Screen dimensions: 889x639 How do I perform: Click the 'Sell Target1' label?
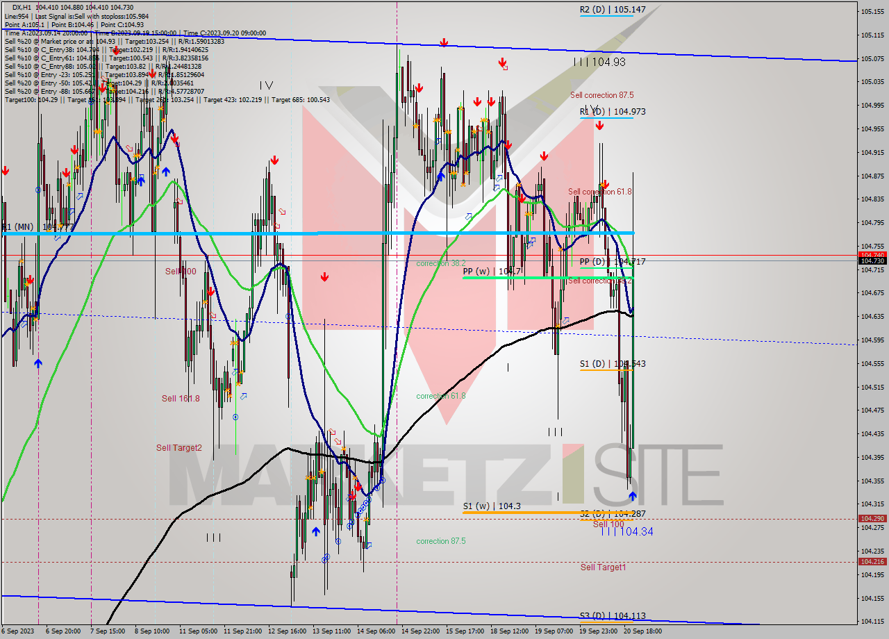[603, 567]
